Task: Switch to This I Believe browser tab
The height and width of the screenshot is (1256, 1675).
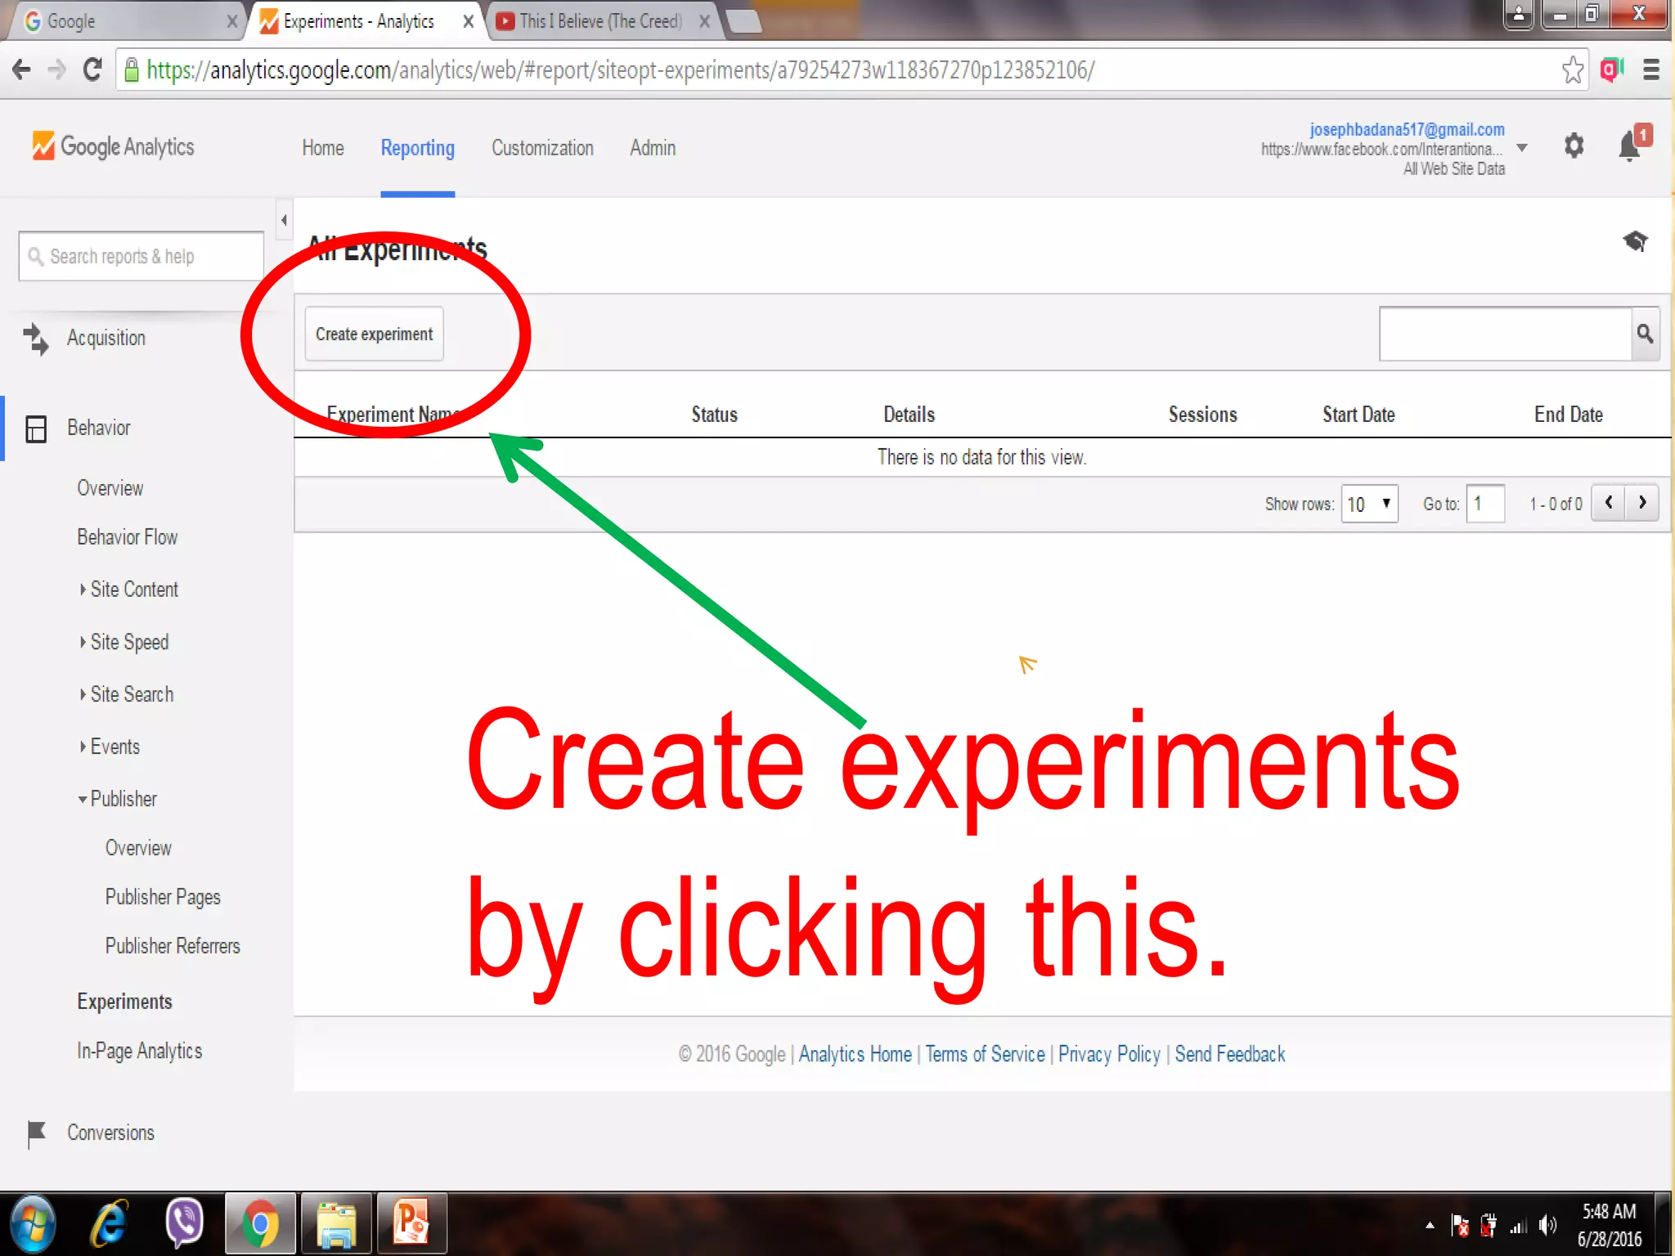Action: [x=604, y=21]
